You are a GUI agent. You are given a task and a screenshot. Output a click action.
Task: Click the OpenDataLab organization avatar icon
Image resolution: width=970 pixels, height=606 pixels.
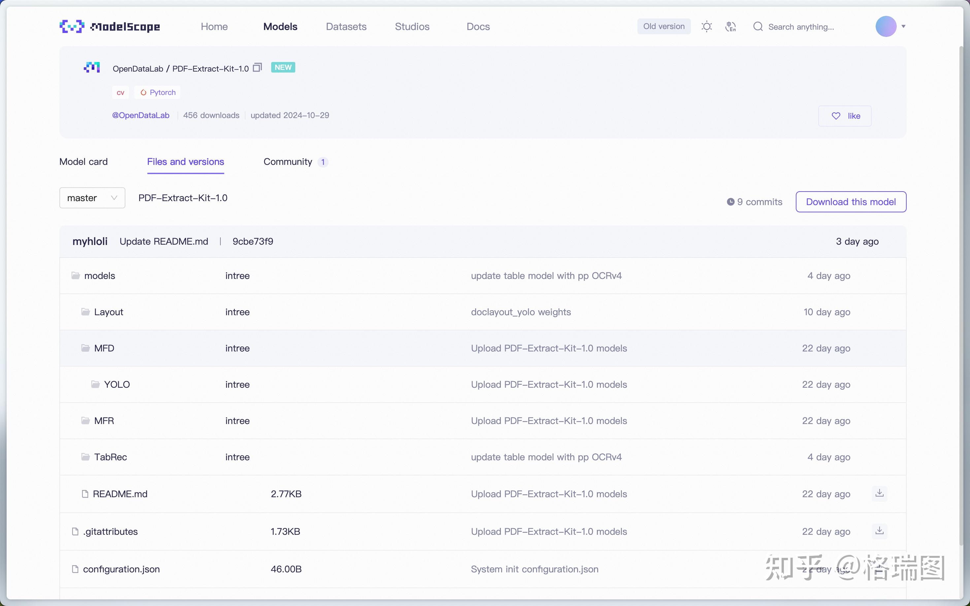(92, 67)
